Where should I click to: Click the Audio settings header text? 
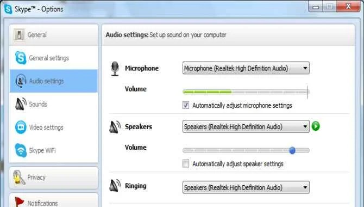tap(166, 35)
